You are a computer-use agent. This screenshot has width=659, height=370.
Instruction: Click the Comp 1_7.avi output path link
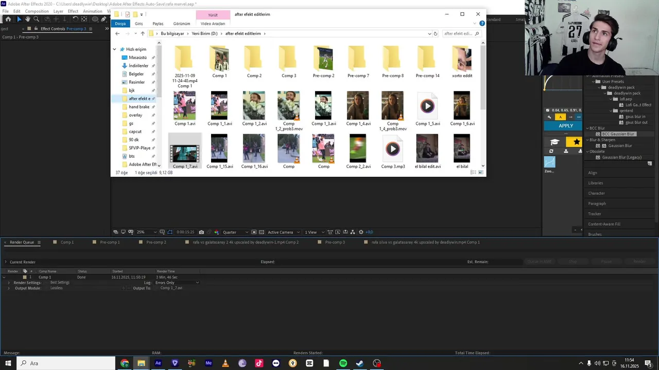point(171,288)
